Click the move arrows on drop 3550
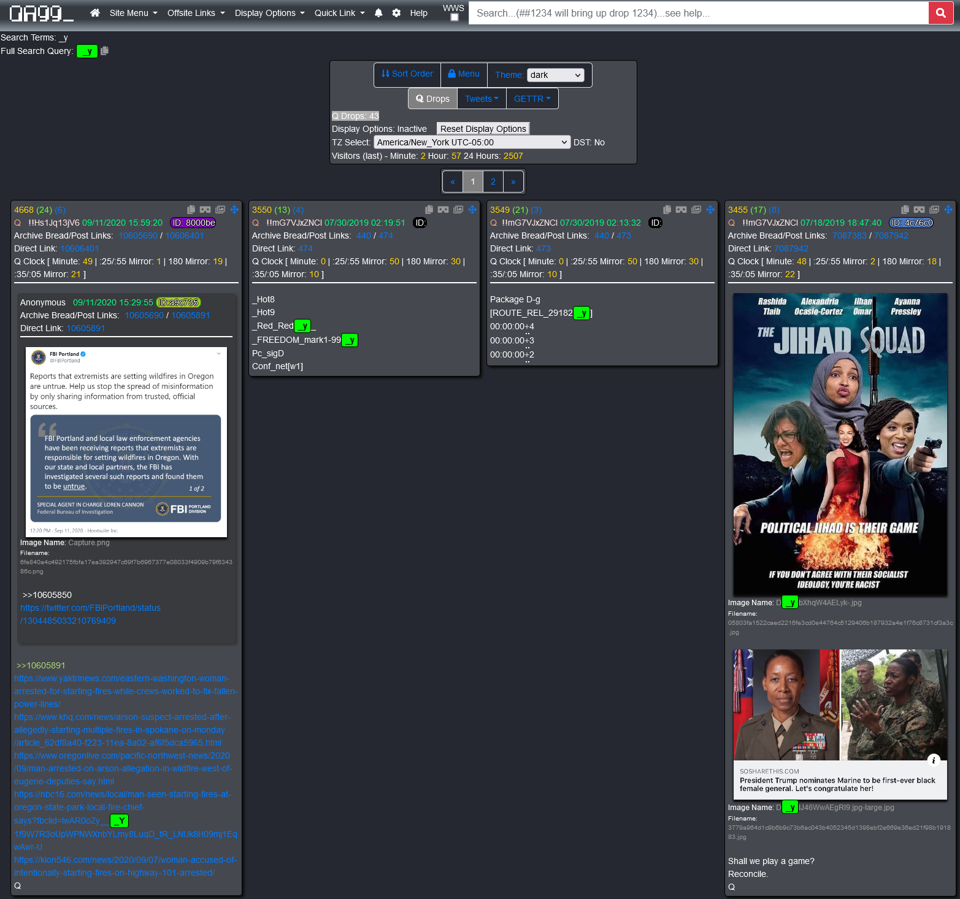The width and height of the screenshot is (960, 899). (472, 210)
